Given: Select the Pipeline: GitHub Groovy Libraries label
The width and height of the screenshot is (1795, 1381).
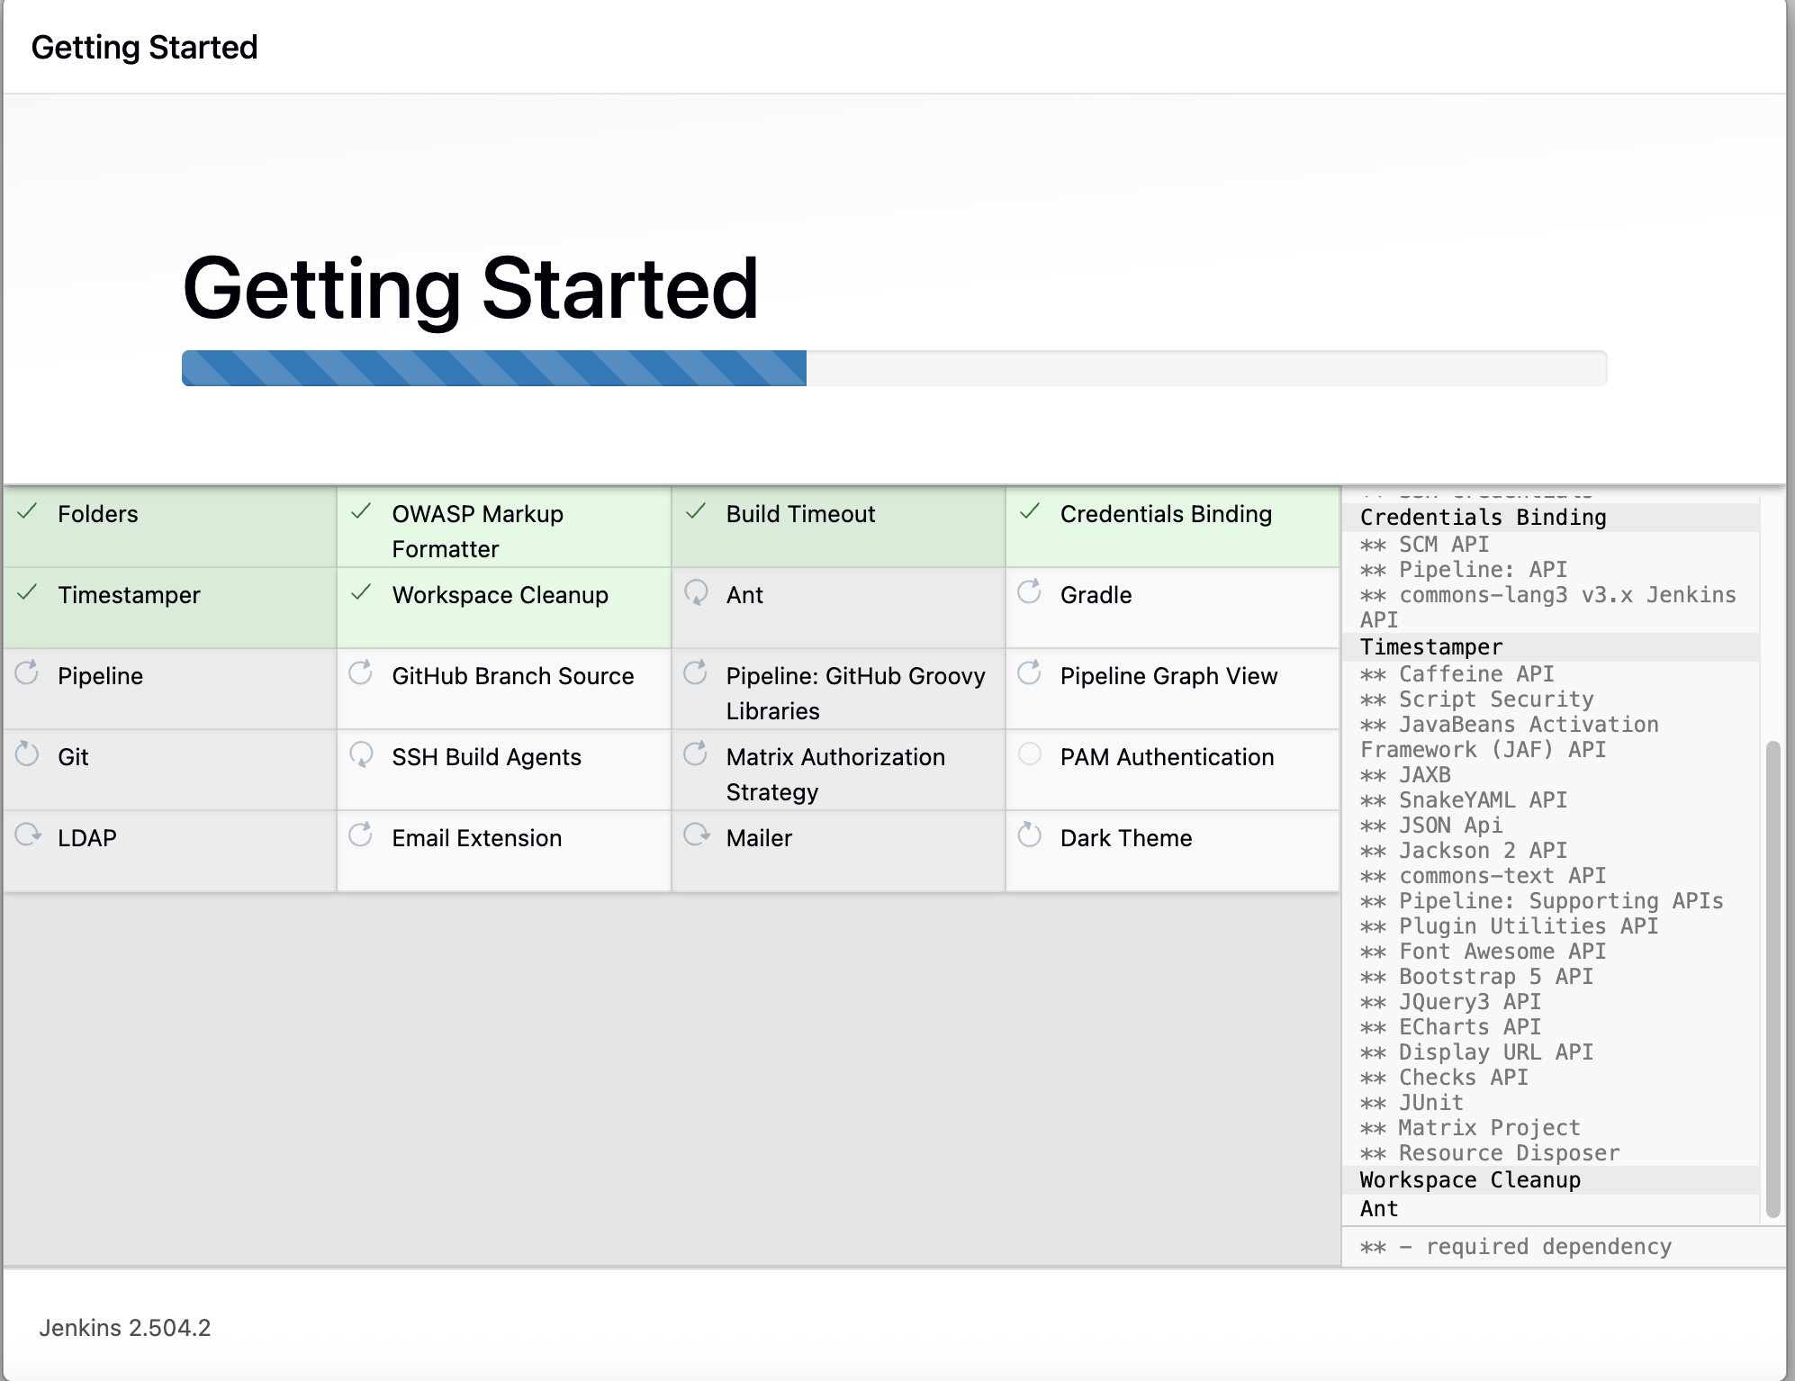Looking at the screenshot, I should (856, 693).
